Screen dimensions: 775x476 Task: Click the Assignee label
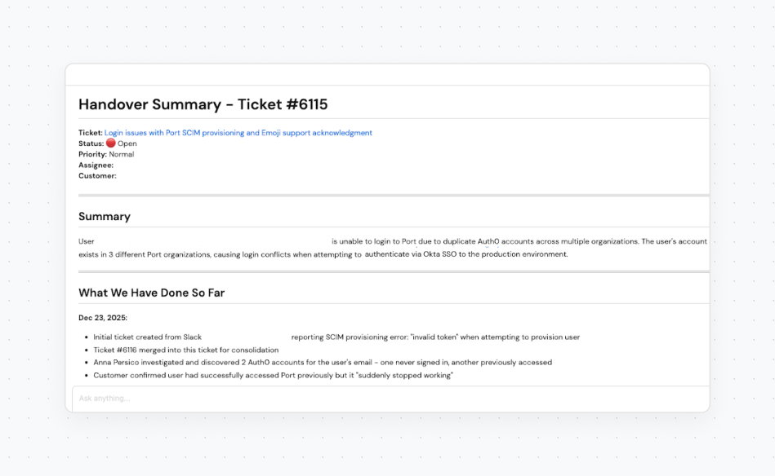click(x=96, y=165)
